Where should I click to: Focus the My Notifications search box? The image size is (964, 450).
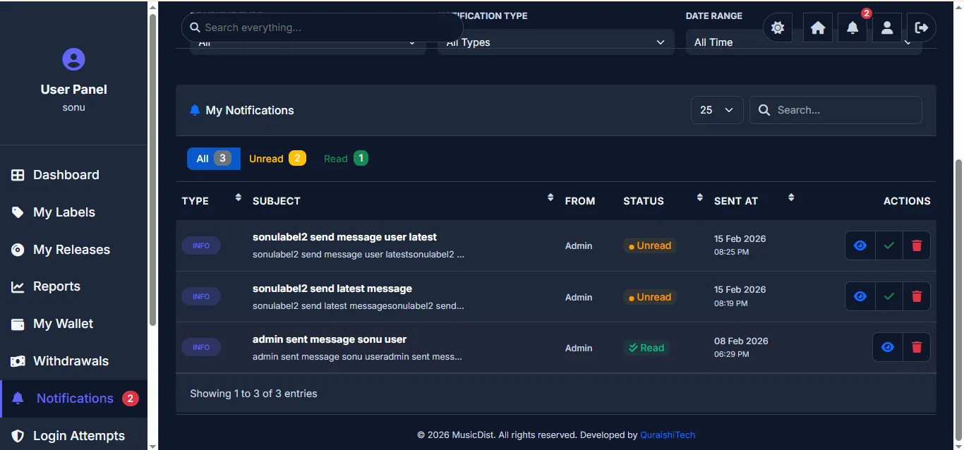(x=836, y=110)
